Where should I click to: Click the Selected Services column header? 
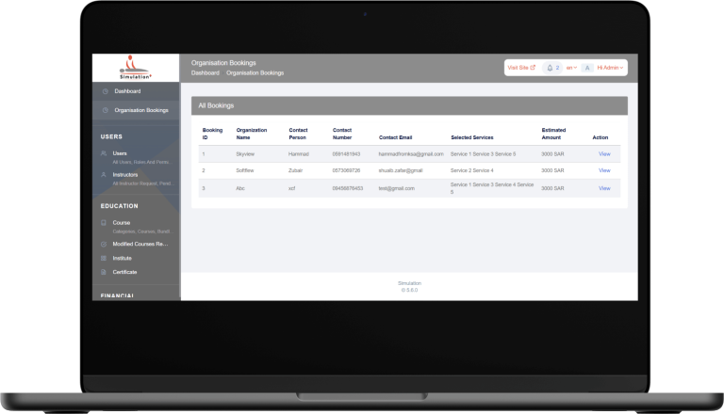472,137
